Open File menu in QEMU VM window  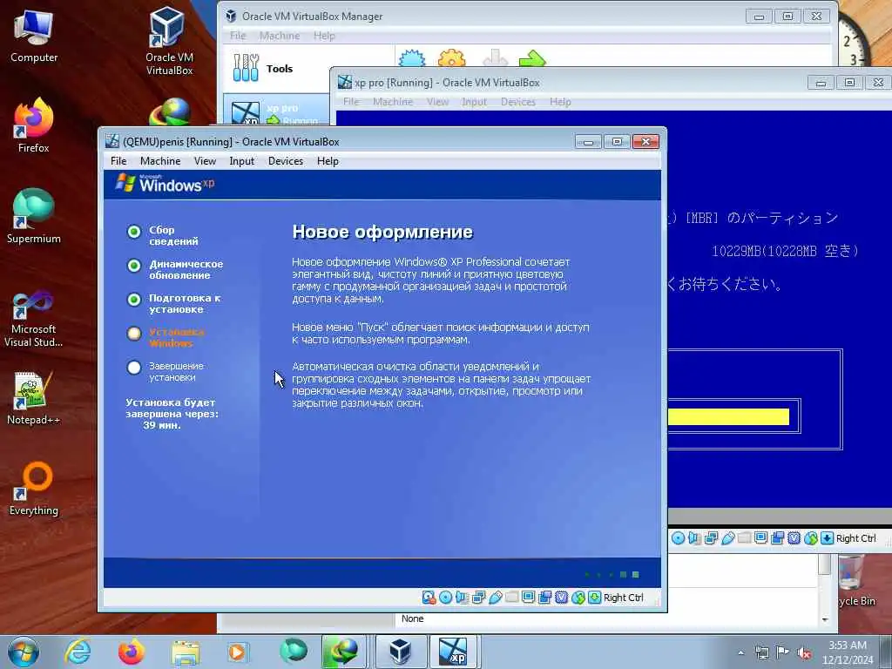118,161
